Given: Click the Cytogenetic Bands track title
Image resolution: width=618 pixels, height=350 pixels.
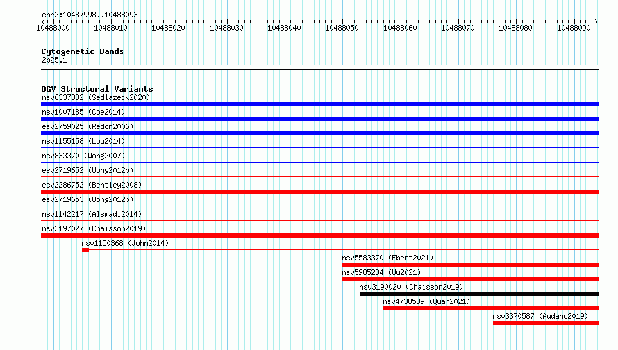Looking at the screenshot, I should pyautogui.click(x=83, y=51).
